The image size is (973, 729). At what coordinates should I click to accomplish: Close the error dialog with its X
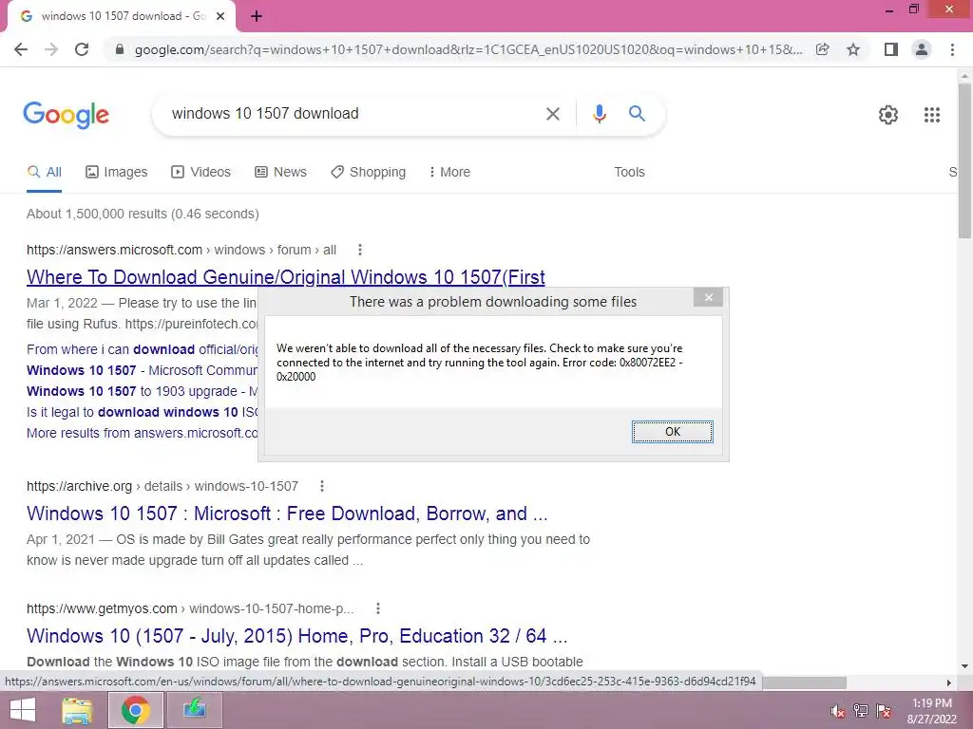pos(708,297)
